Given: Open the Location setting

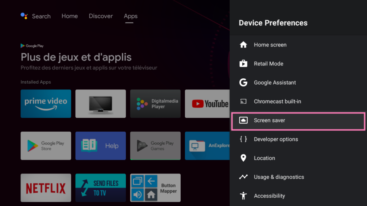Looking at the screenshot, I should [x=298, y=158].
